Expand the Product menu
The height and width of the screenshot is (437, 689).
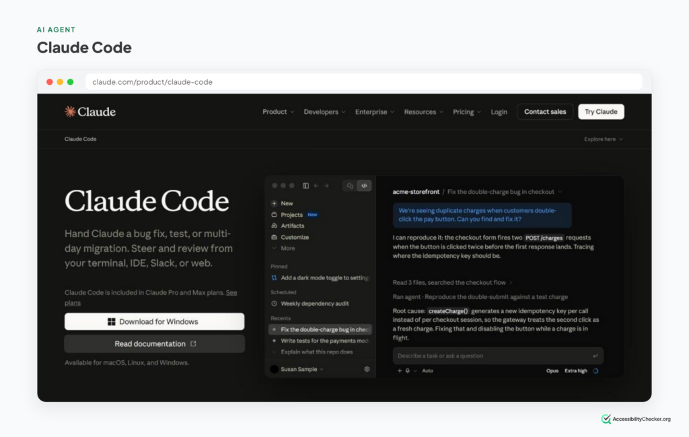click(x=278, y=112)
